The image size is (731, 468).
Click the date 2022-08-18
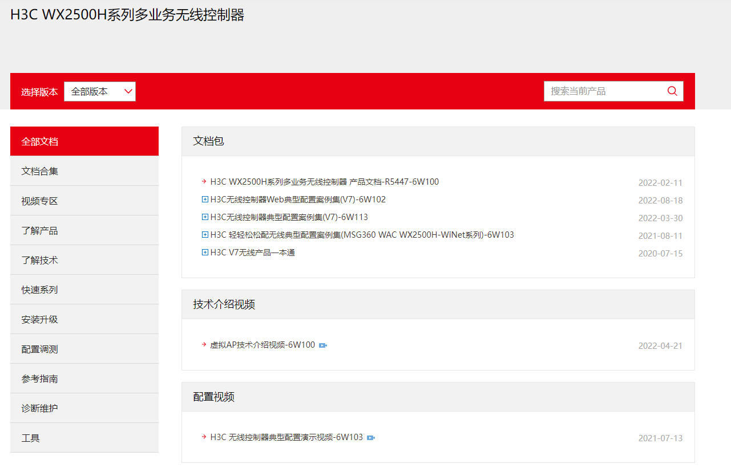660,201
